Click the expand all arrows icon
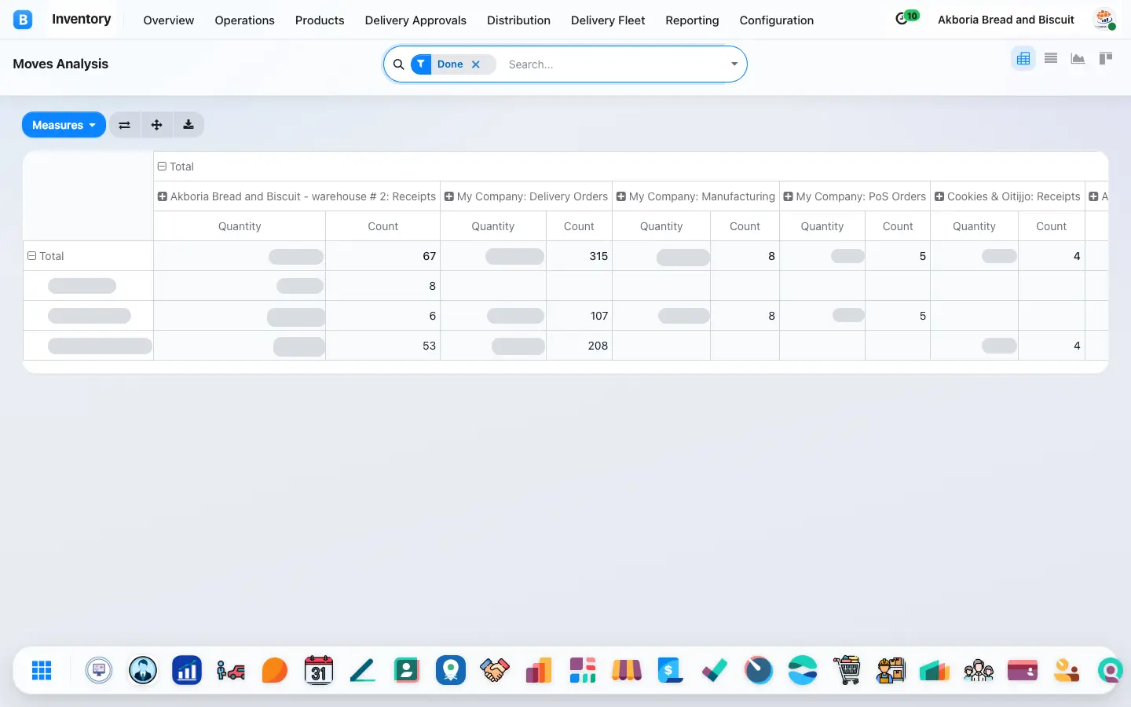The width and height of the screenshot is (1131, 707). [x=156, y=125]
